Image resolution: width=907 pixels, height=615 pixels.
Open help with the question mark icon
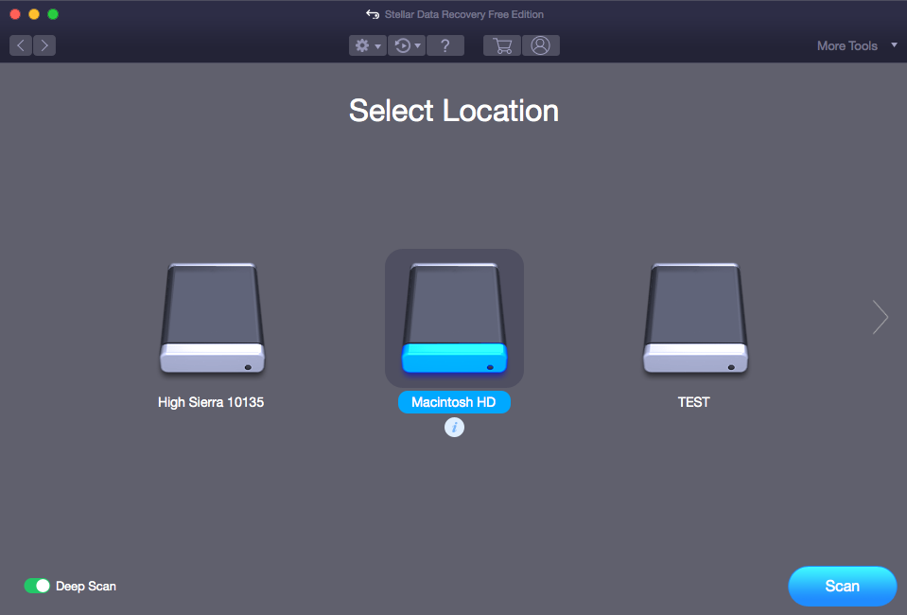coord(445,45)
